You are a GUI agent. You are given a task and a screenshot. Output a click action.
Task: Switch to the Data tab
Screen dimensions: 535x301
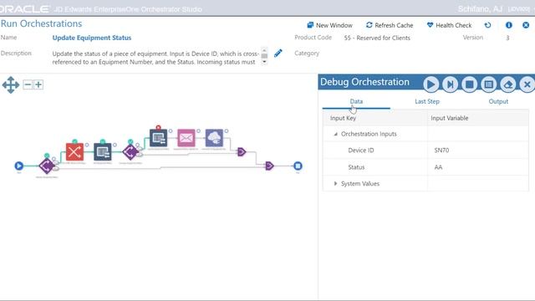356,101
